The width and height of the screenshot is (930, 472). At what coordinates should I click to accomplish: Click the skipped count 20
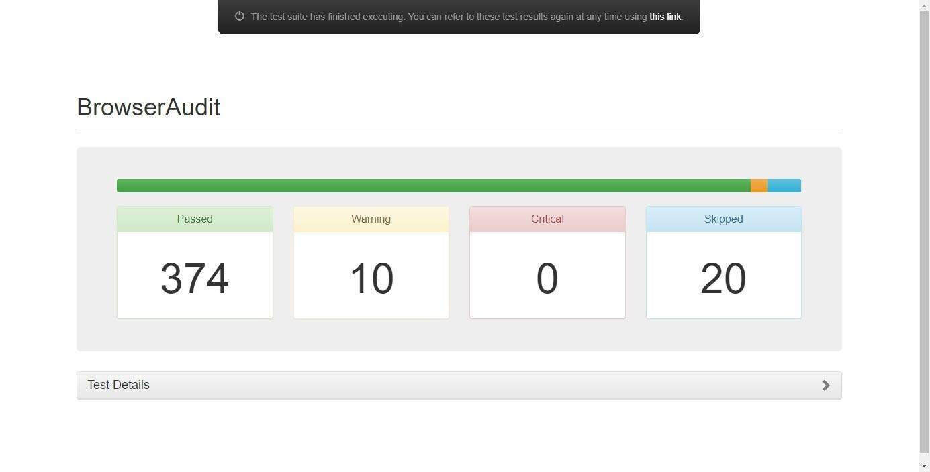click(x=723, y=278)
